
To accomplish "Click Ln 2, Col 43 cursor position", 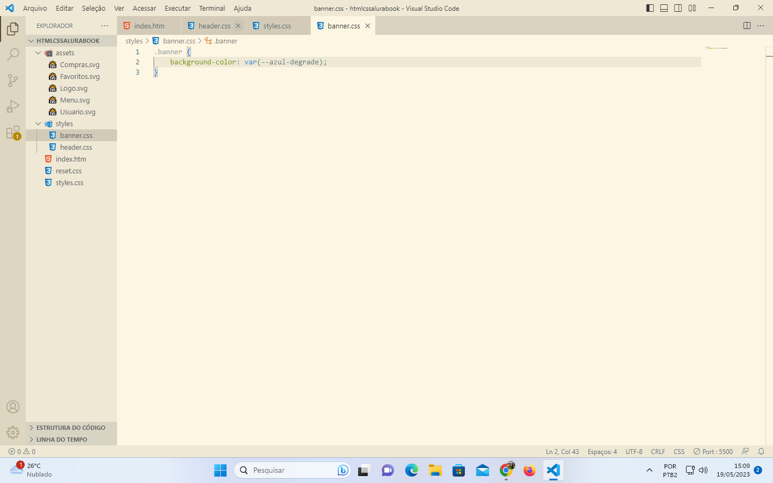I will point(563,451).
